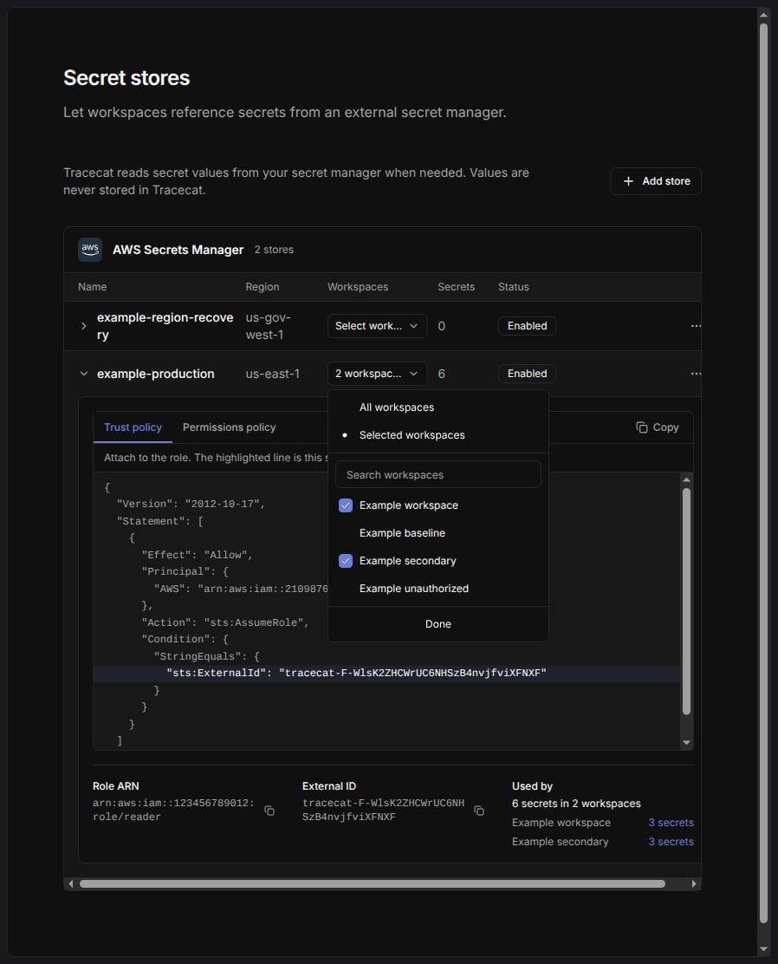This screenshot has height=964, width=778.
Task: Click the "Action": "sts:AssumeRole" line
Action: [225, 622]
